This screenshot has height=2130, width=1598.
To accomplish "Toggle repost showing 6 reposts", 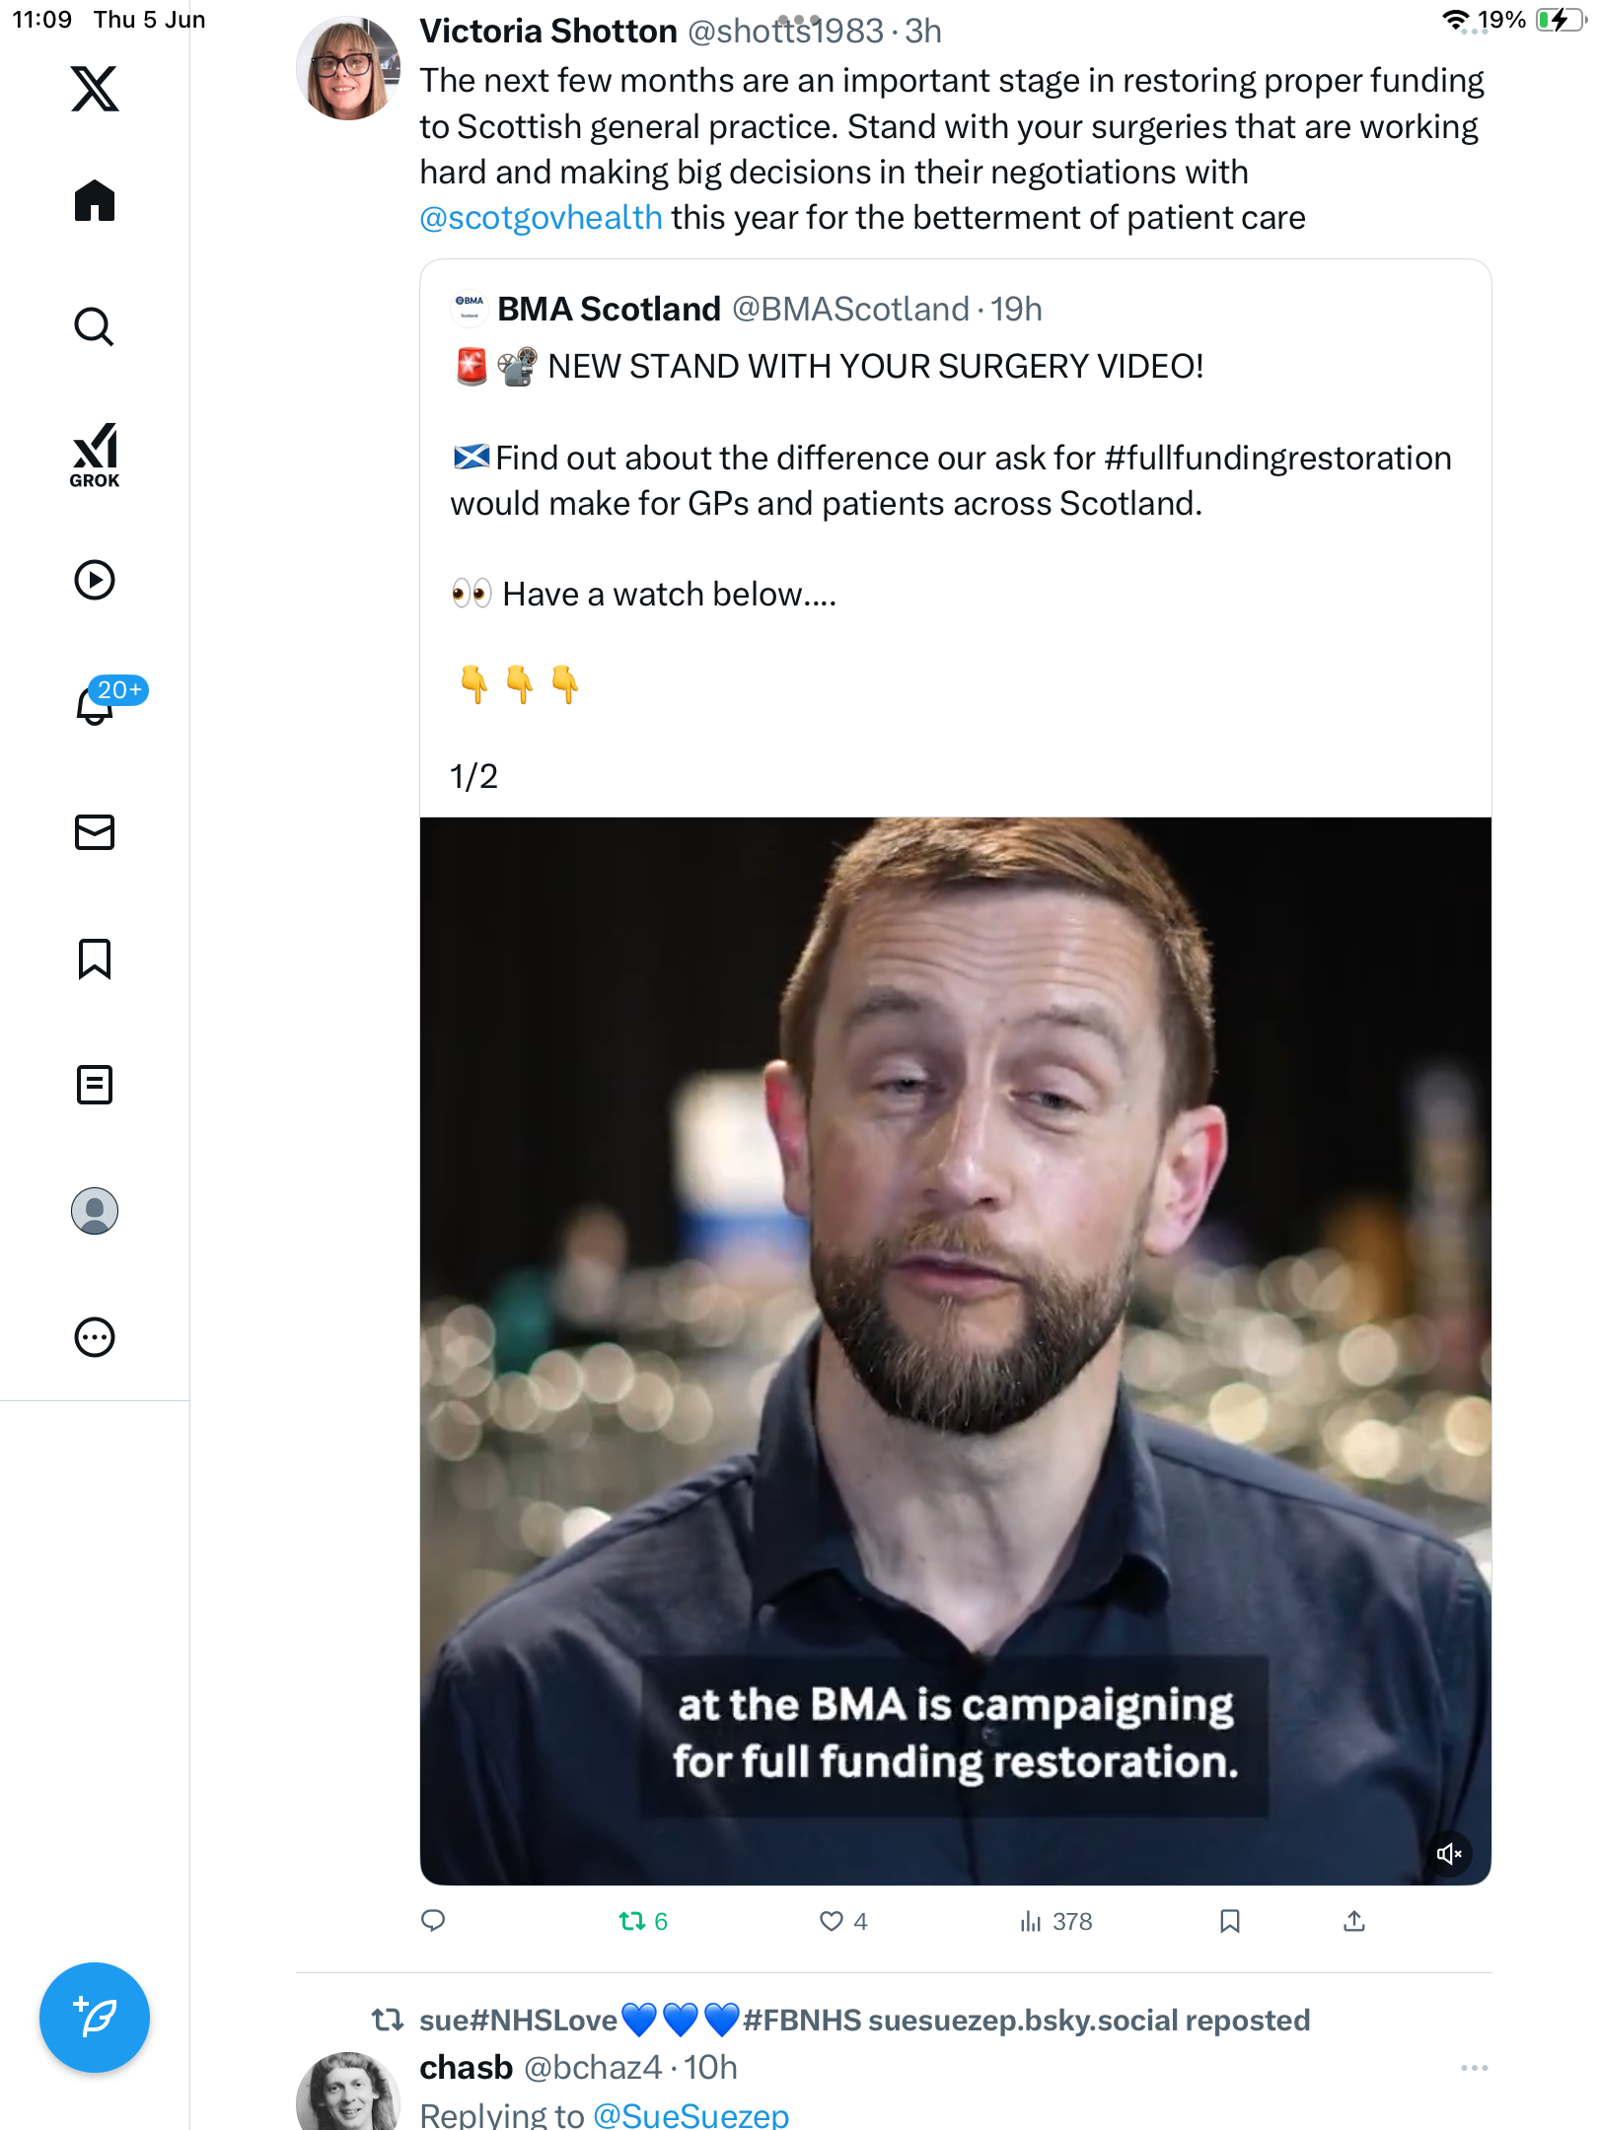I will tap(643, 1921).
